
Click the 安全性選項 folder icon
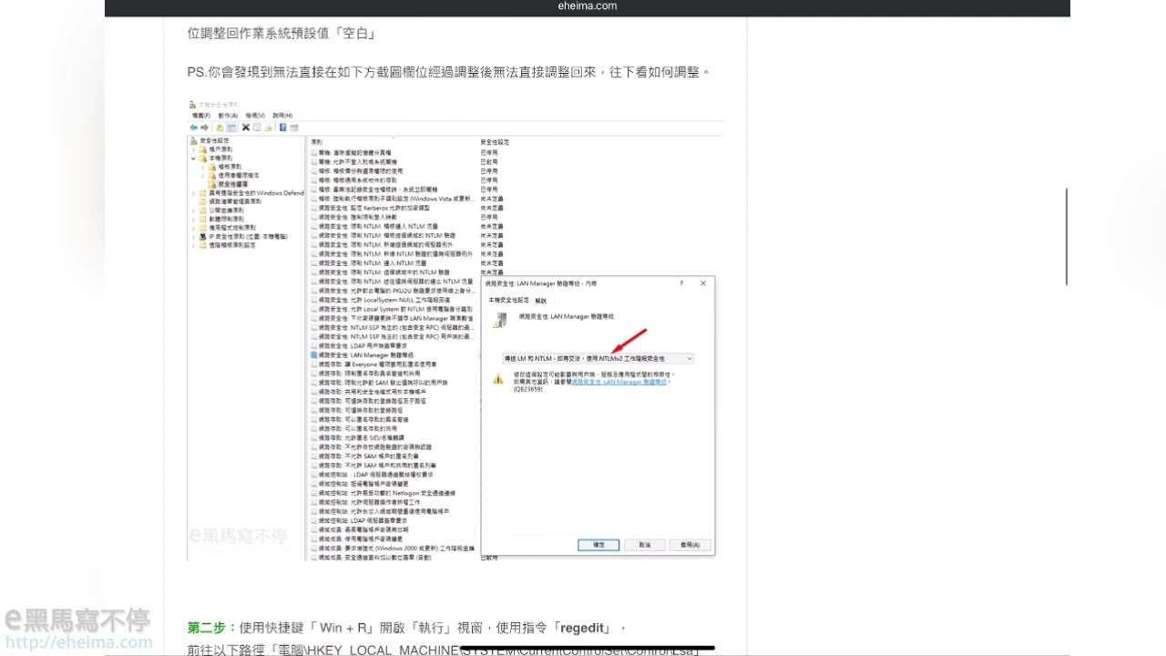point(212,184)
